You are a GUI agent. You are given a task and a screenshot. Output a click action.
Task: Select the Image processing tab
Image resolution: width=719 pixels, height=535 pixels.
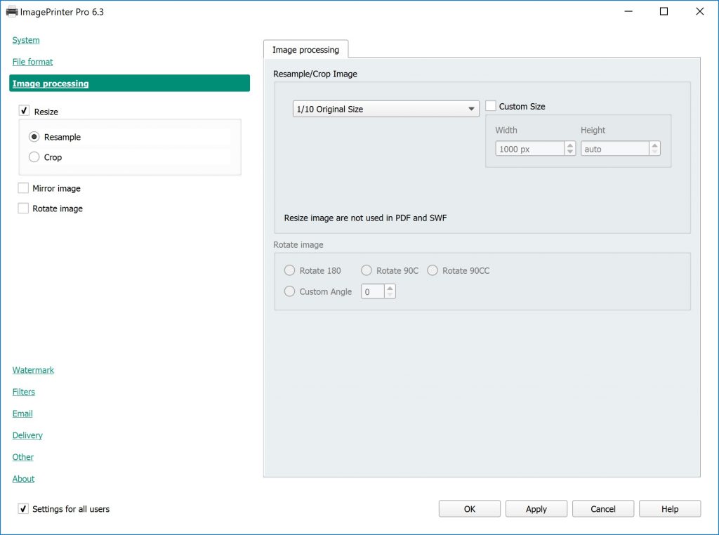[x=305, y=50]
